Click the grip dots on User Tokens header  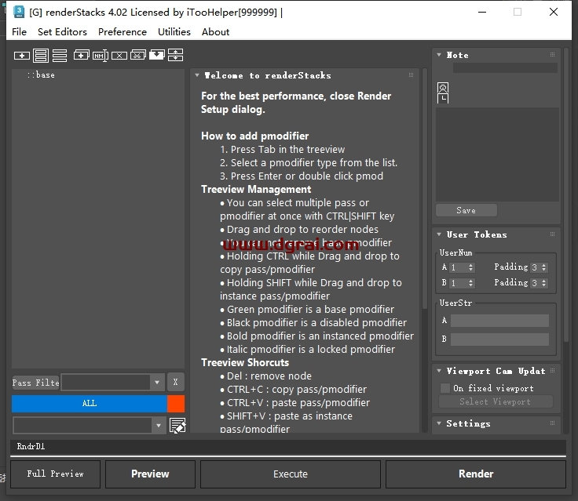552,234
